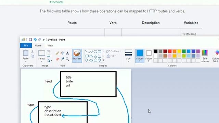Screen dimensions: 219x123
Task: Click the Cut scissors icon
Action: tap(33, 51)
